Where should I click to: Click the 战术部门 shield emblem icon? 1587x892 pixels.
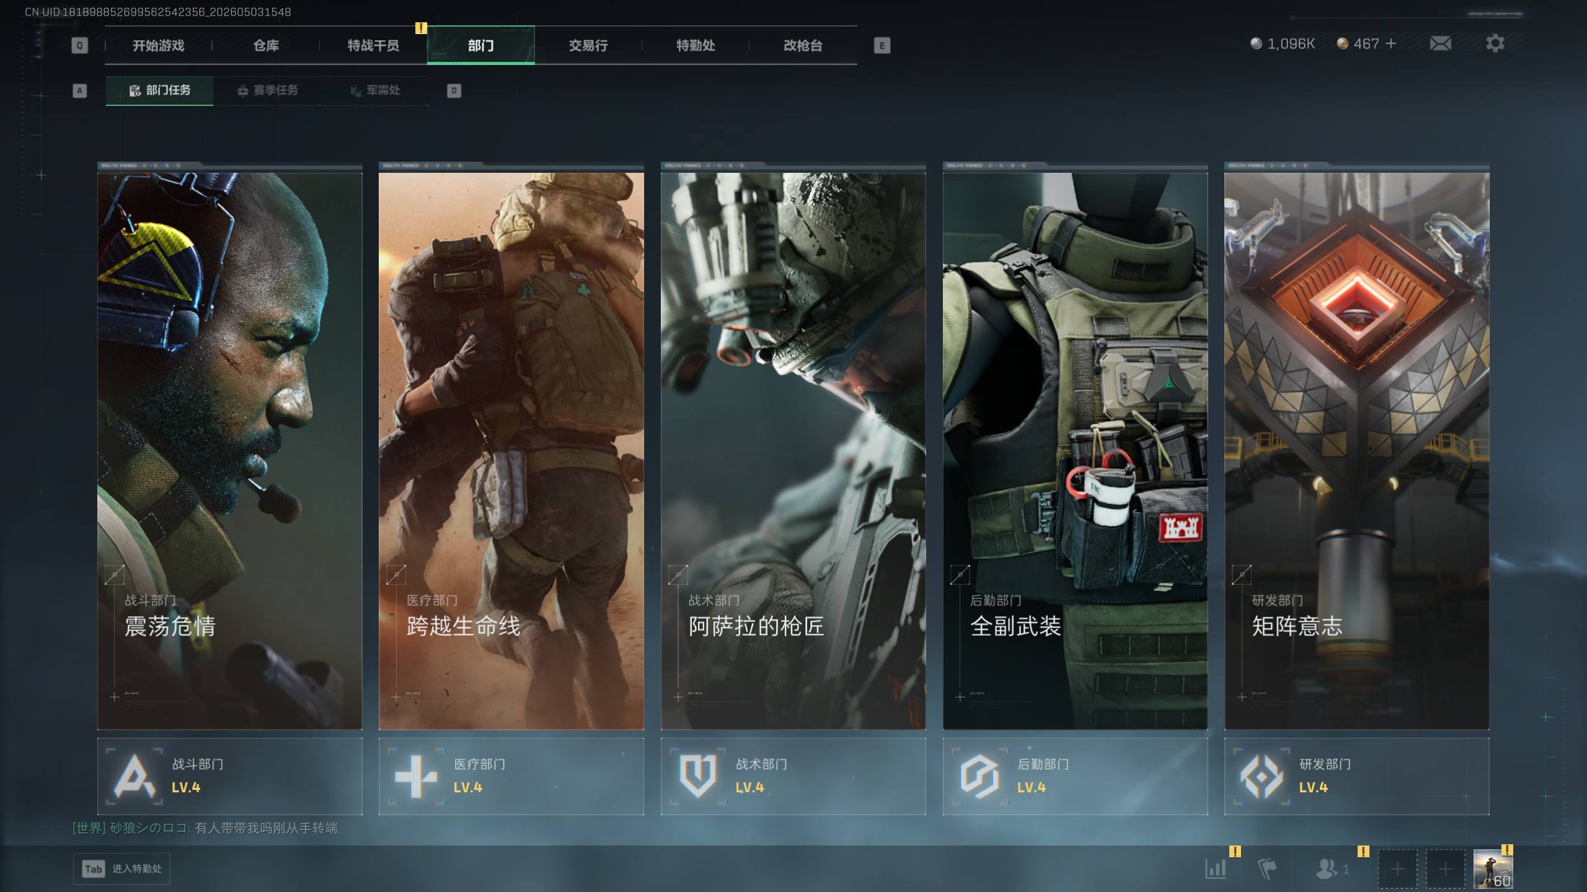click(698, 776)
